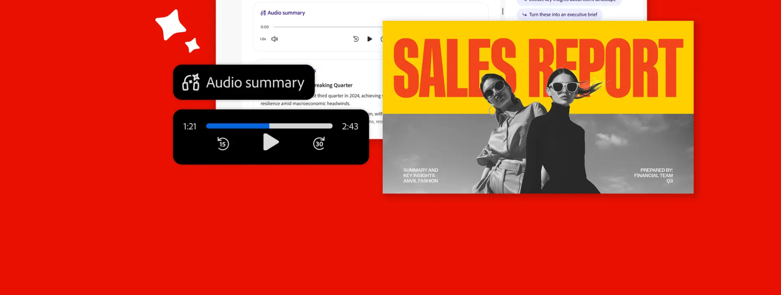Click the small rewind 15 icon in the white panel

(356, 39)
